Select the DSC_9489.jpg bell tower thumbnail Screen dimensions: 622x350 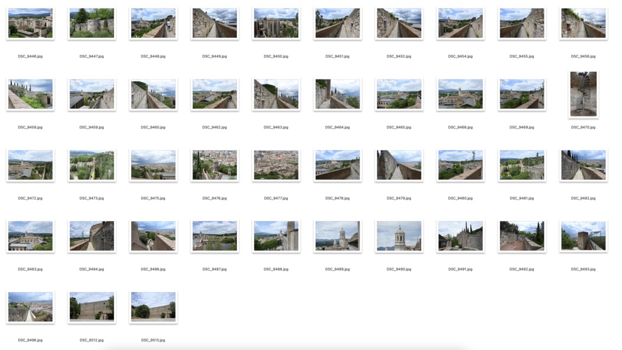click(338, 236)
